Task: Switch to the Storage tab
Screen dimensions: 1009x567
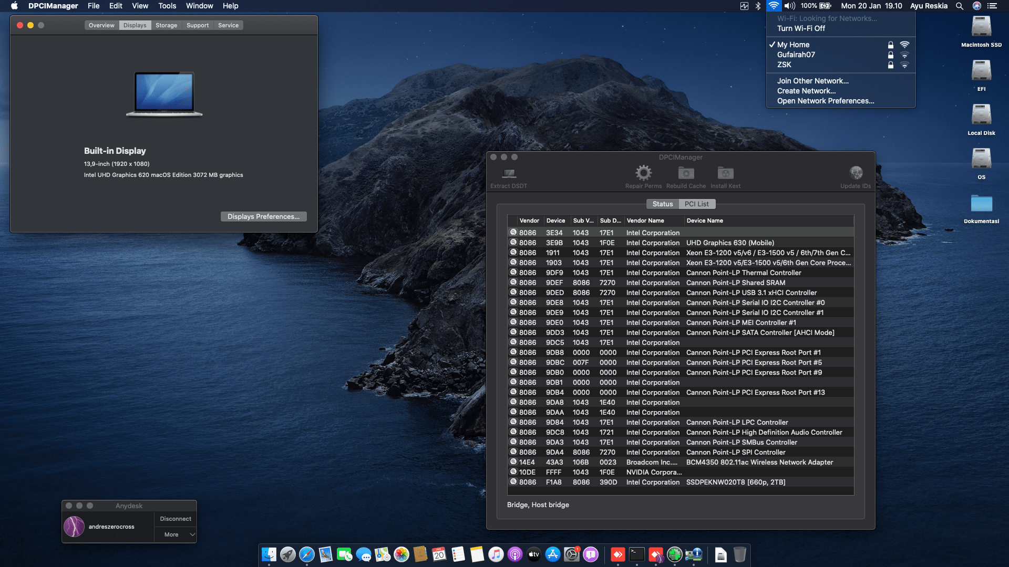Action: click(x=166, y=25)
